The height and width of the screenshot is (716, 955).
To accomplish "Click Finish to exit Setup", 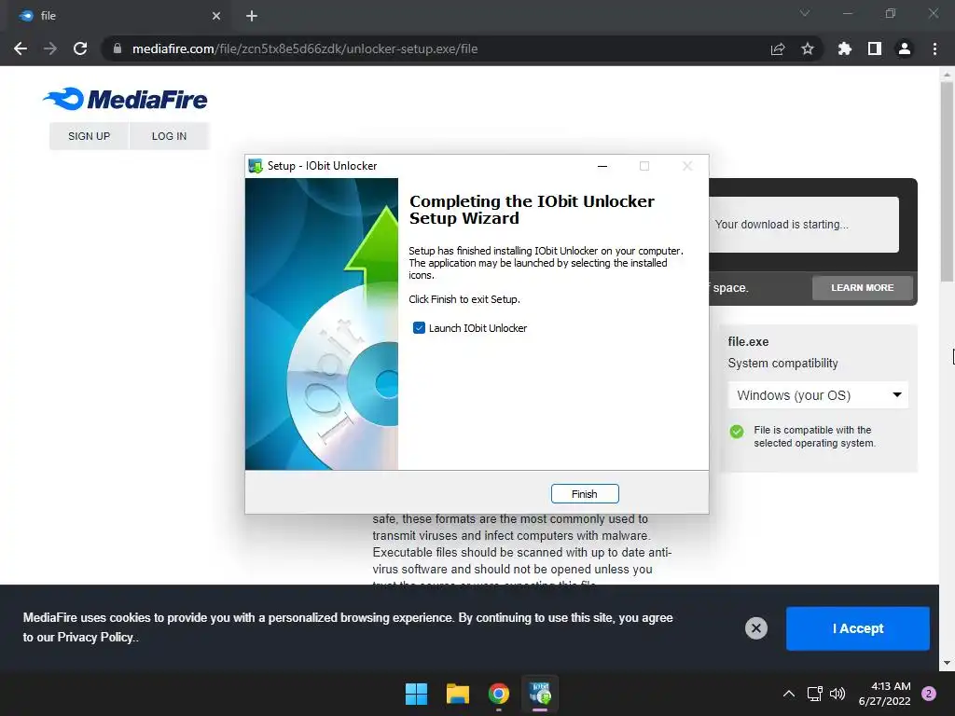I will [585, 494].
